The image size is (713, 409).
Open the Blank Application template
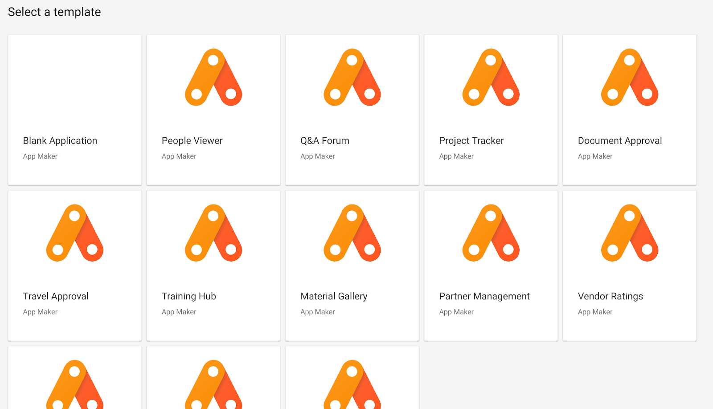[x=75, y=110]
